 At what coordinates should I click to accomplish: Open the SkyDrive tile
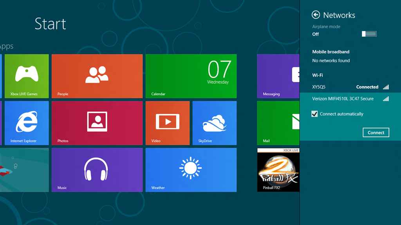pyautogui.click(x=215, y=123)
